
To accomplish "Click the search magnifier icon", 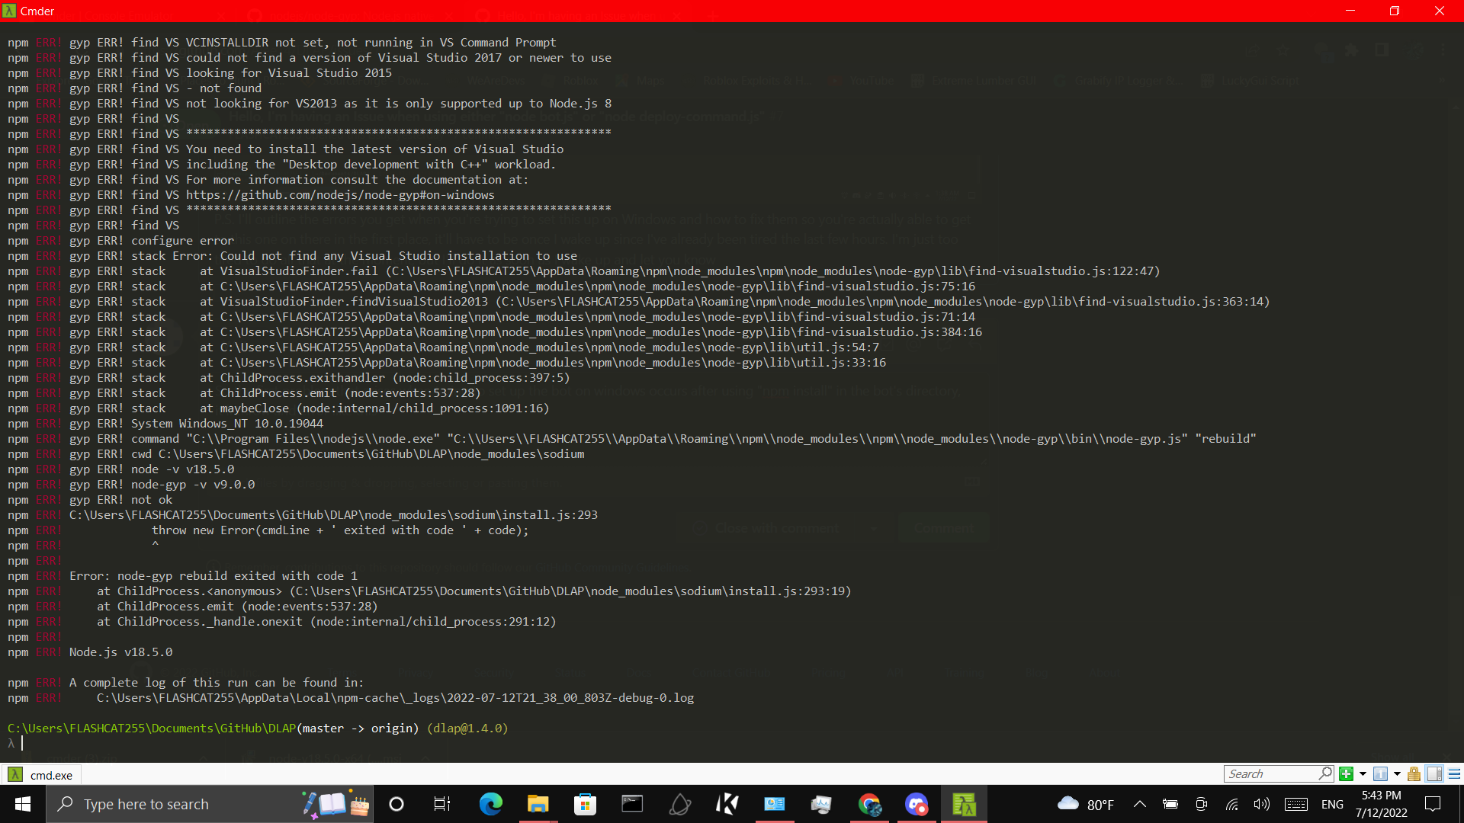I will coord(1325,773).
